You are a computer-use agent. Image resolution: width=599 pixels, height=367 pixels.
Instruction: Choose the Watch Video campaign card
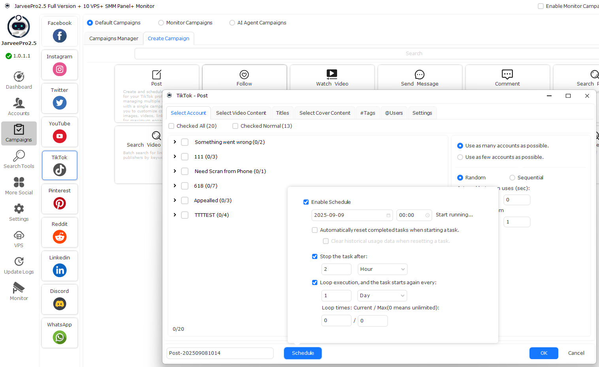(x=332, y=78)
